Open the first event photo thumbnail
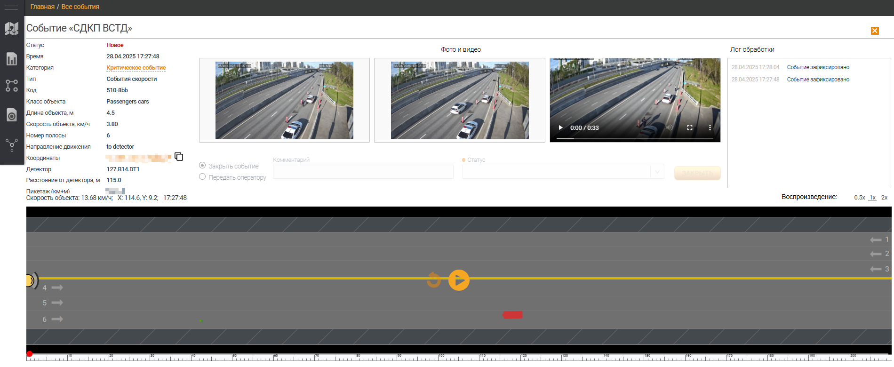The height and width of the screenshot is (367, 894). point(284,100)
